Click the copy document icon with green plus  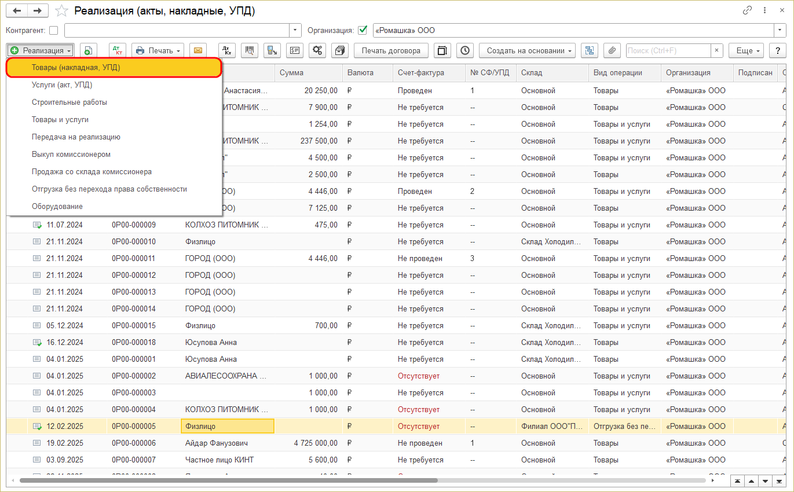point(89,51)
